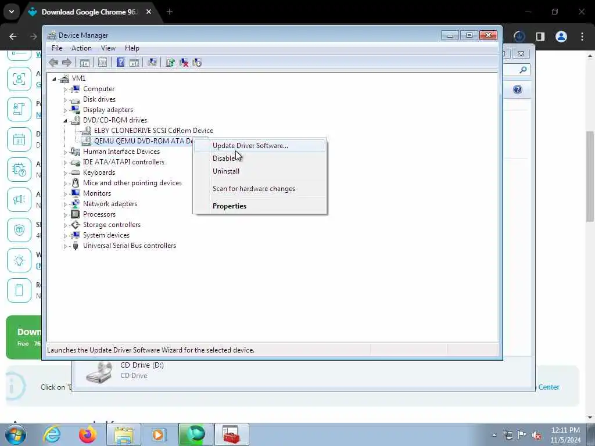Screen dimensions: 595x446
Task: Click the shield icon in webpage sidebar
Action: tap(19, 230)
